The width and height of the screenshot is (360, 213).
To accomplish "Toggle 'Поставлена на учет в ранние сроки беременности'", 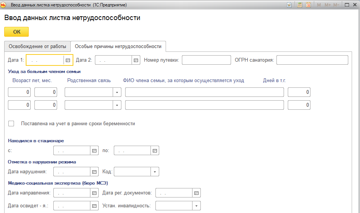I will [x=11, y=124].
